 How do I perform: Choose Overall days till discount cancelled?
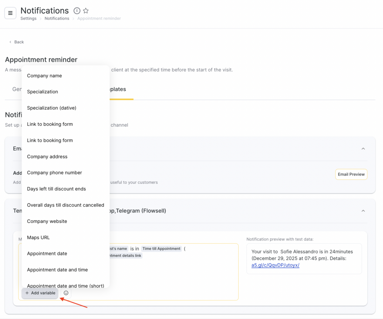[x=65, y=205]
